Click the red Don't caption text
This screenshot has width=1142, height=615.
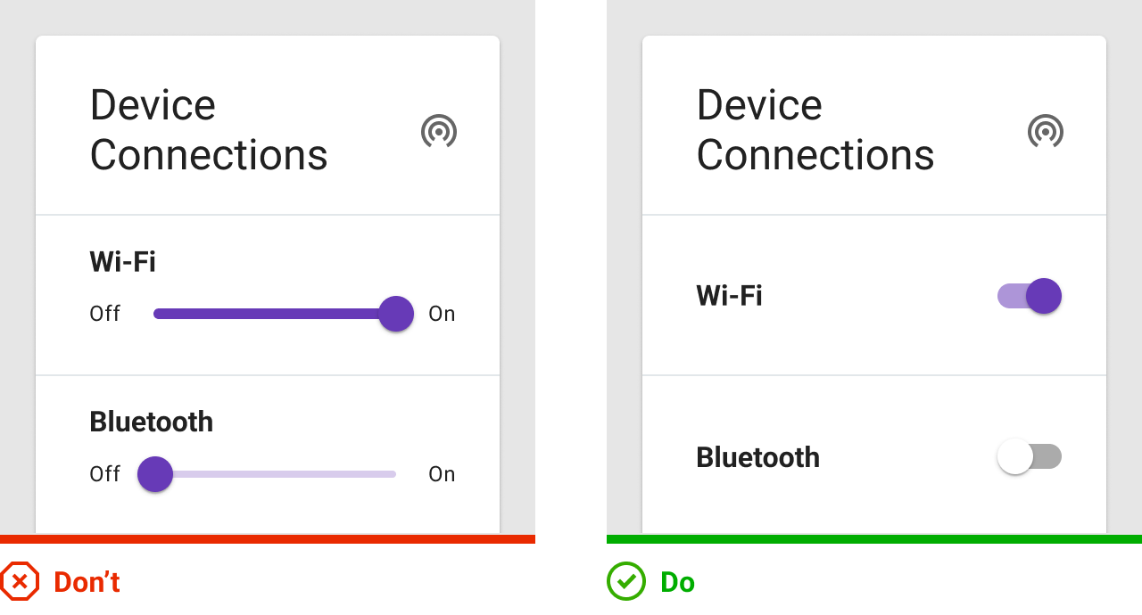[87, 582]
